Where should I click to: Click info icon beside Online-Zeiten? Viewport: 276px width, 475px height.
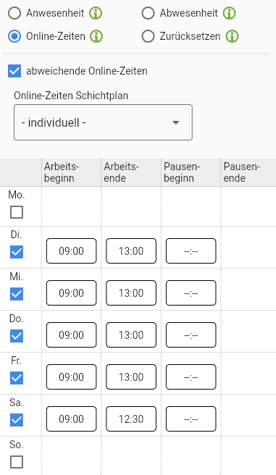(x=96, y=36)
